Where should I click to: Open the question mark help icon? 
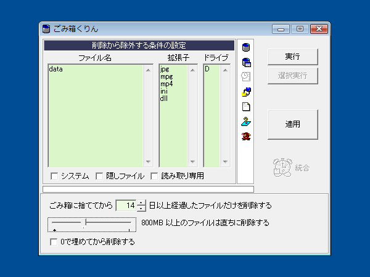click(x=246, y=121)
